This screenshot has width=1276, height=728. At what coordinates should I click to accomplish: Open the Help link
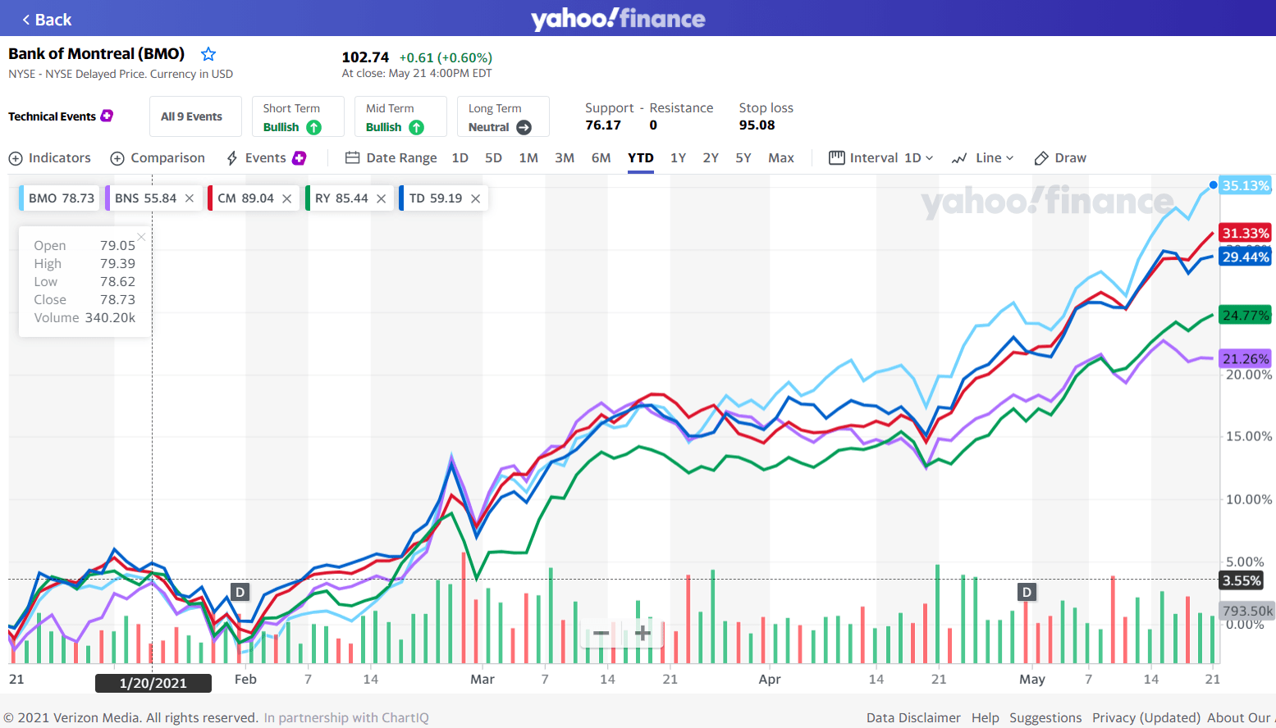986,717
